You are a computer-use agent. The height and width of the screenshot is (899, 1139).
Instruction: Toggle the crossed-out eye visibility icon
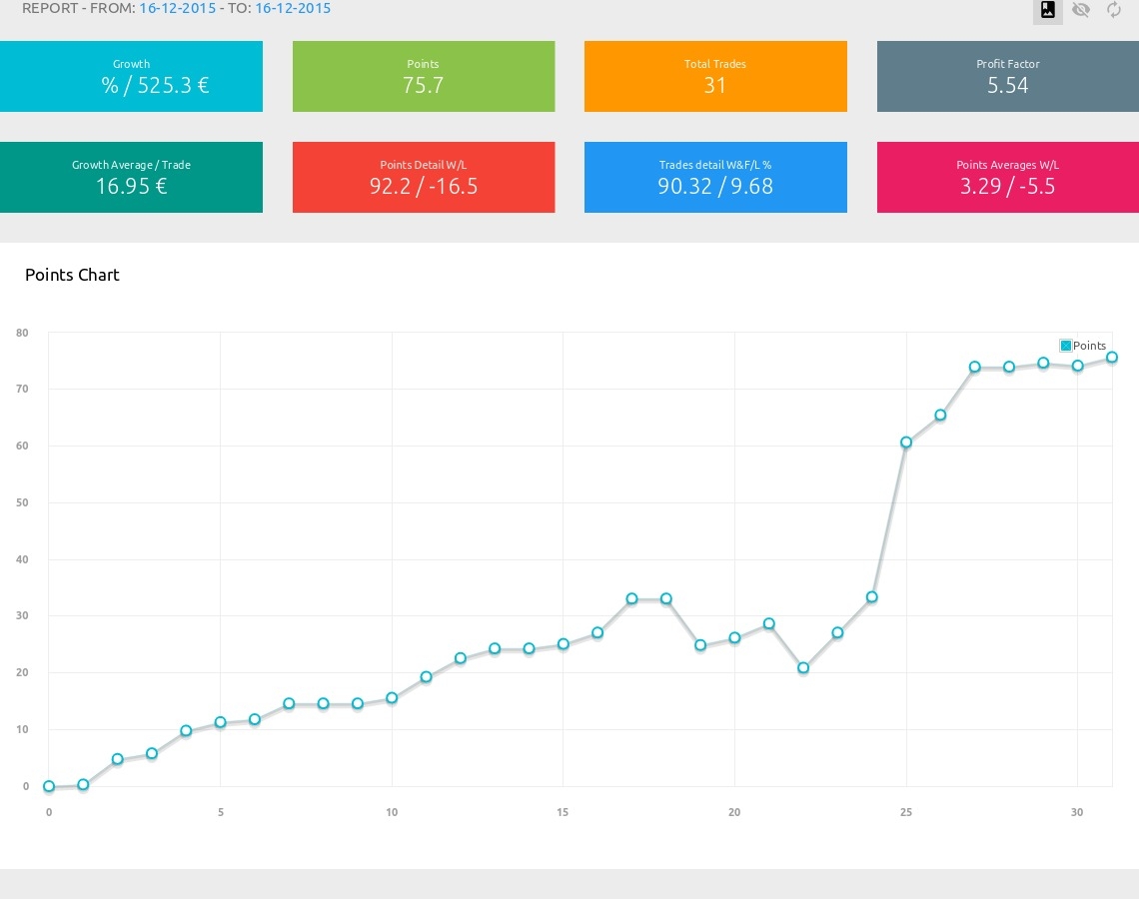1080,10
